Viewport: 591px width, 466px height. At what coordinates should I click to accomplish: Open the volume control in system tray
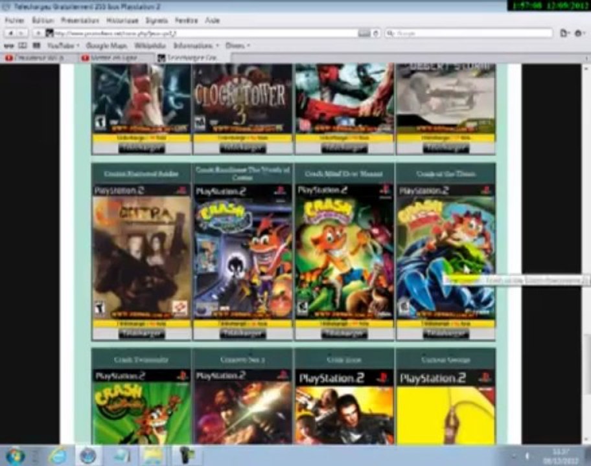coord(527,456)
